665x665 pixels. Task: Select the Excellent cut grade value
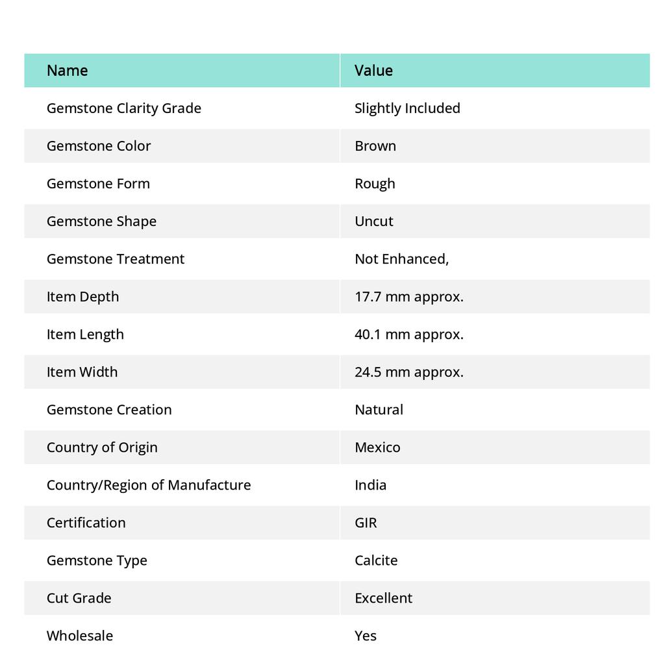pyautogui.click(x=383, y=598)
